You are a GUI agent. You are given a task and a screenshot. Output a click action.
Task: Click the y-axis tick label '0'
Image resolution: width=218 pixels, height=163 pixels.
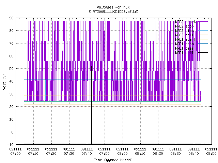point(12,132)
